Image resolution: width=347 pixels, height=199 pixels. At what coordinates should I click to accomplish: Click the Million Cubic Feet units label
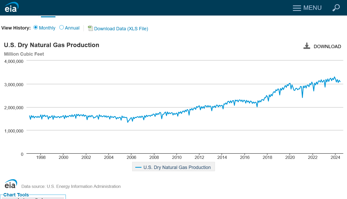tap(24, 54)
